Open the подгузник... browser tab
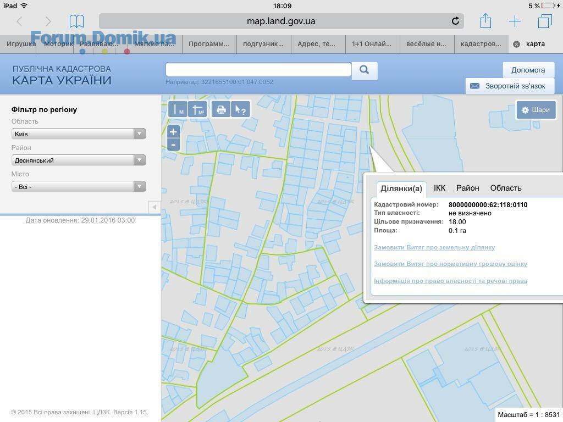 coord(263,44)
